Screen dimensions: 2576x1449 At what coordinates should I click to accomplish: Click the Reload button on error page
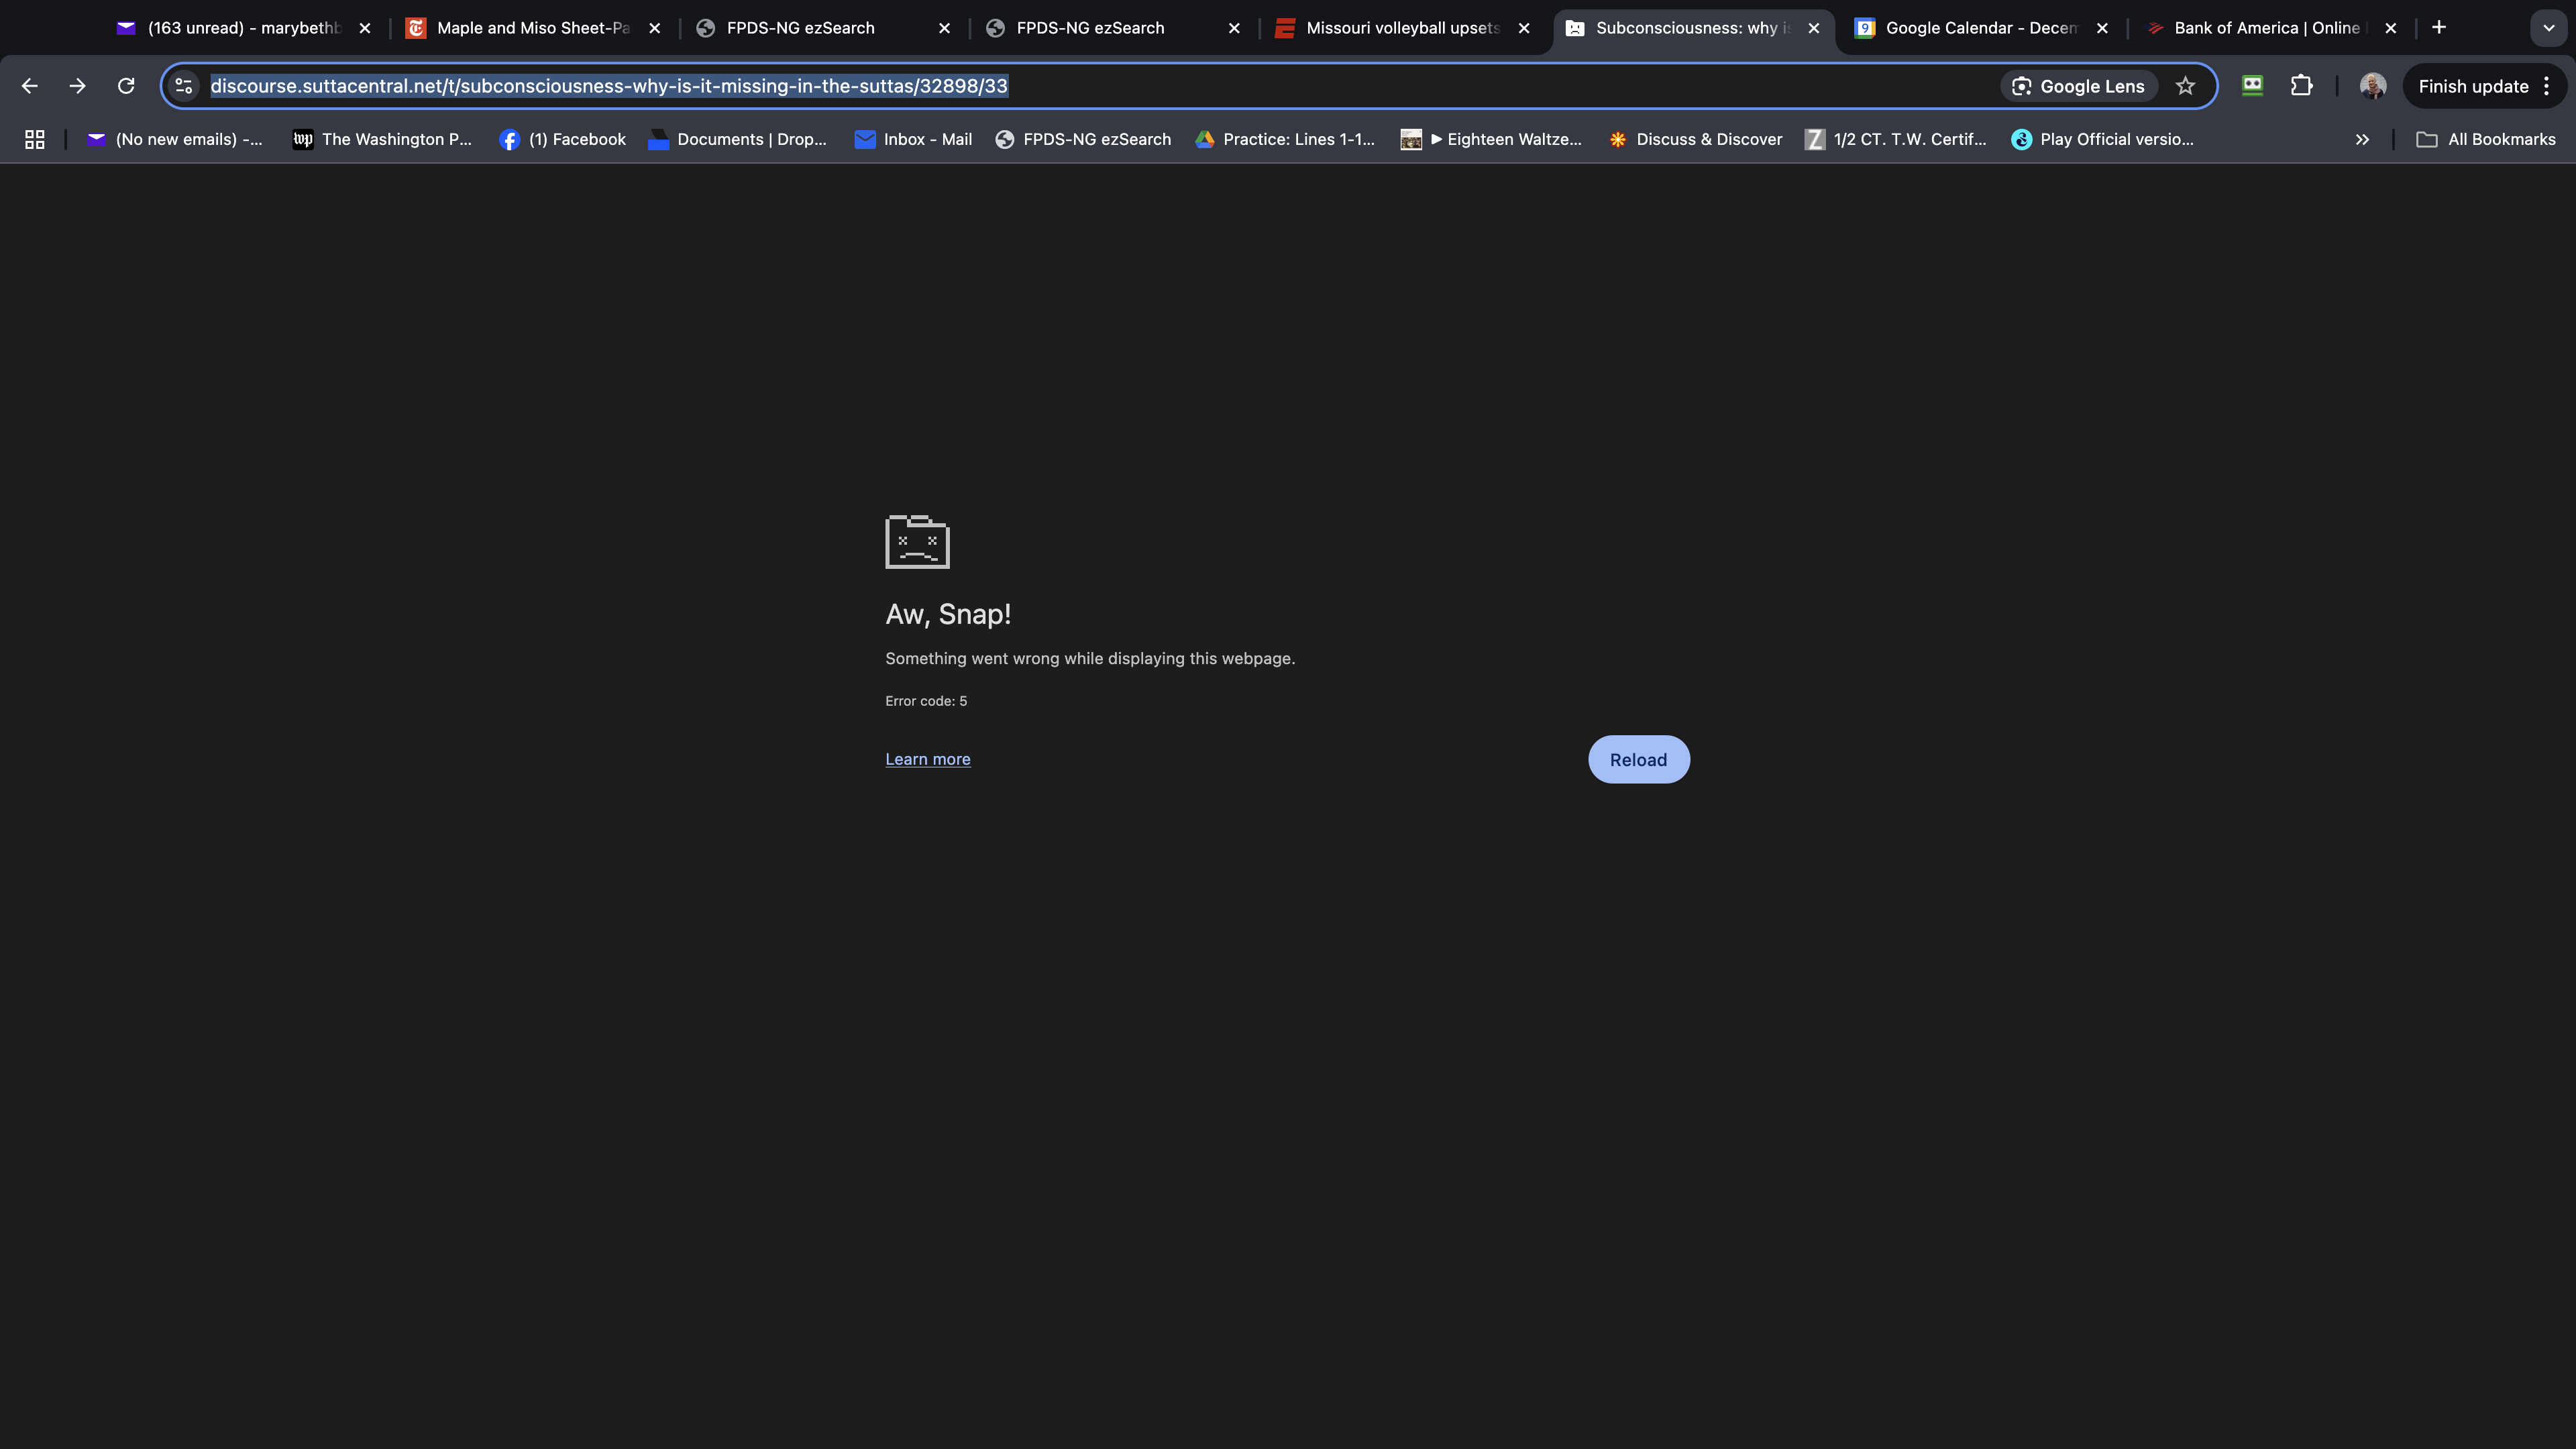(x=1639, y=760)
